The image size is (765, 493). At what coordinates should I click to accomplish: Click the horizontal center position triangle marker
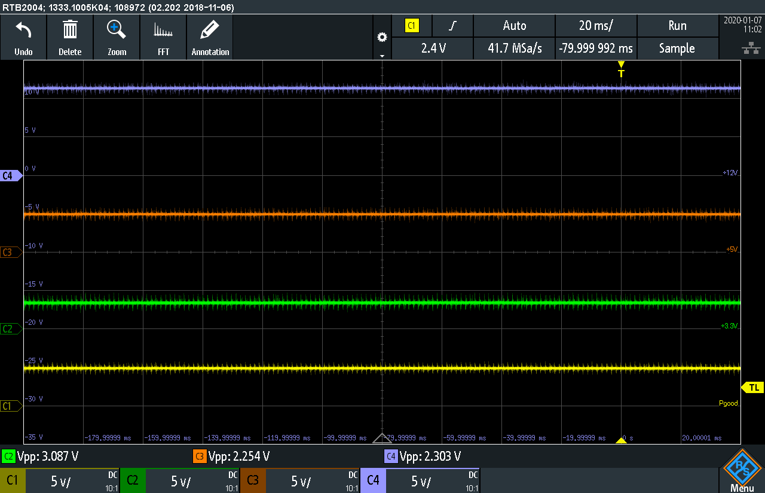[x=382, y=438]
